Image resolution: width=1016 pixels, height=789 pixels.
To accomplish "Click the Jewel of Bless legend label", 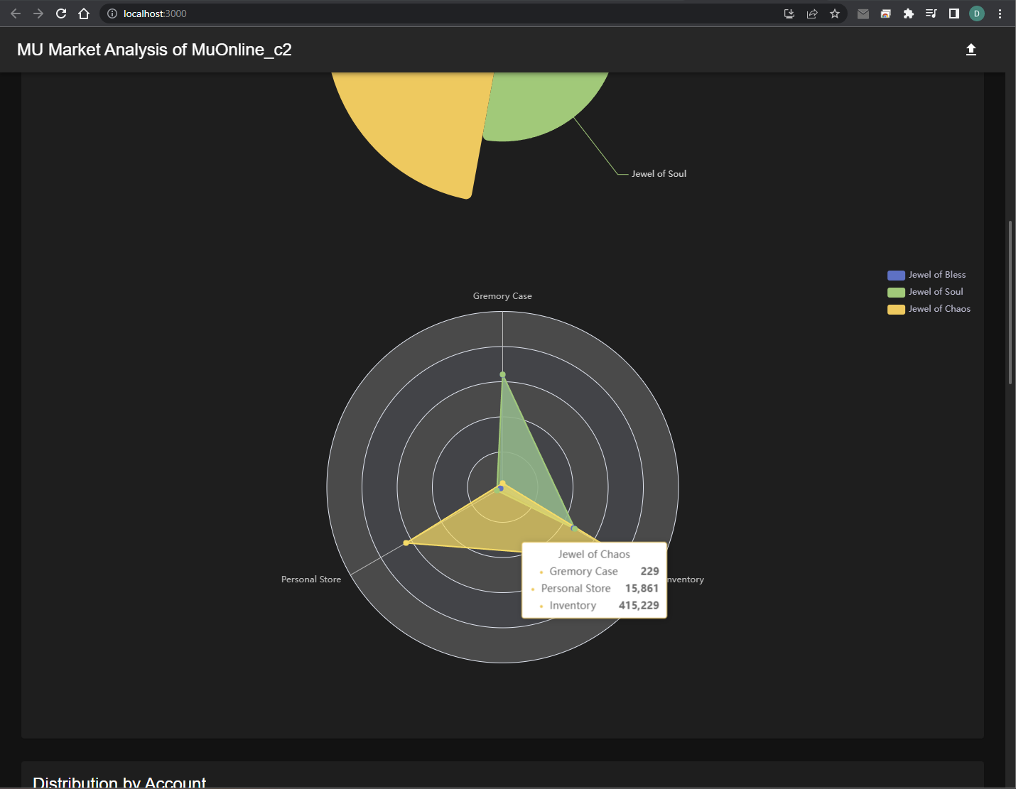I will pyautogui.click(x=937, y=275).
